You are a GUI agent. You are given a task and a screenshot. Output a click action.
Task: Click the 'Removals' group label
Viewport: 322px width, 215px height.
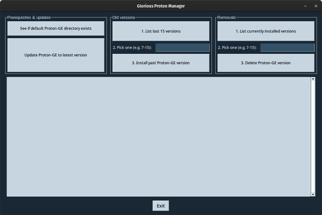coord(226,18)
